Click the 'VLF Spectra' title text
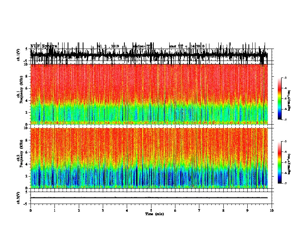 click(x=44, y=46)
